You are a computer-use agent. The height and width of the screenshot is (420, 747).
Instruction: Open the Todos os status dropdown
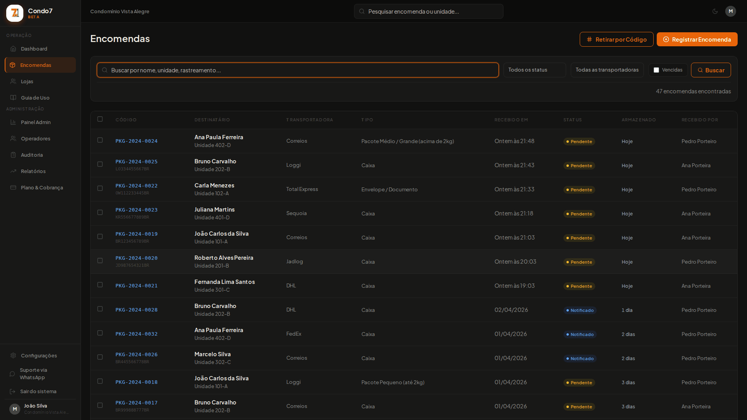(x=534, y=70)
